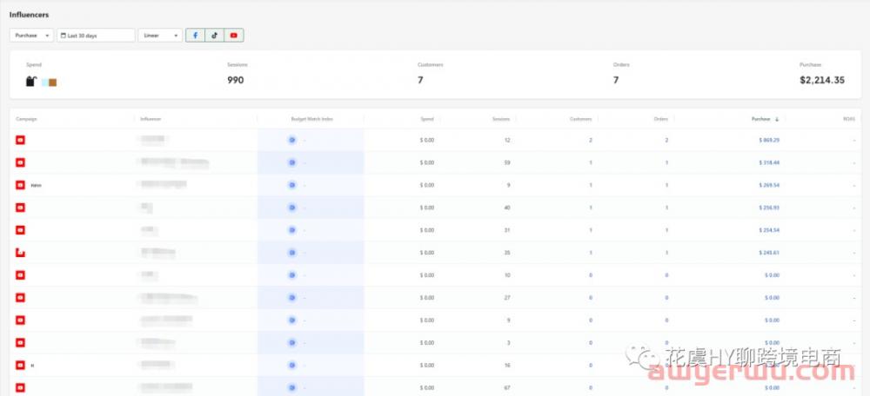Screen dimensions: 870x396
Task: Click YouTube campaign icon in the 16-sessions row
Action: 21,365
